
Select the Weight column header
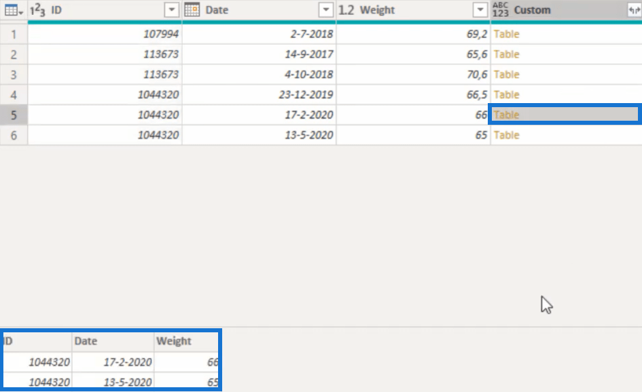pyautogui.click(x=413, y=9)
